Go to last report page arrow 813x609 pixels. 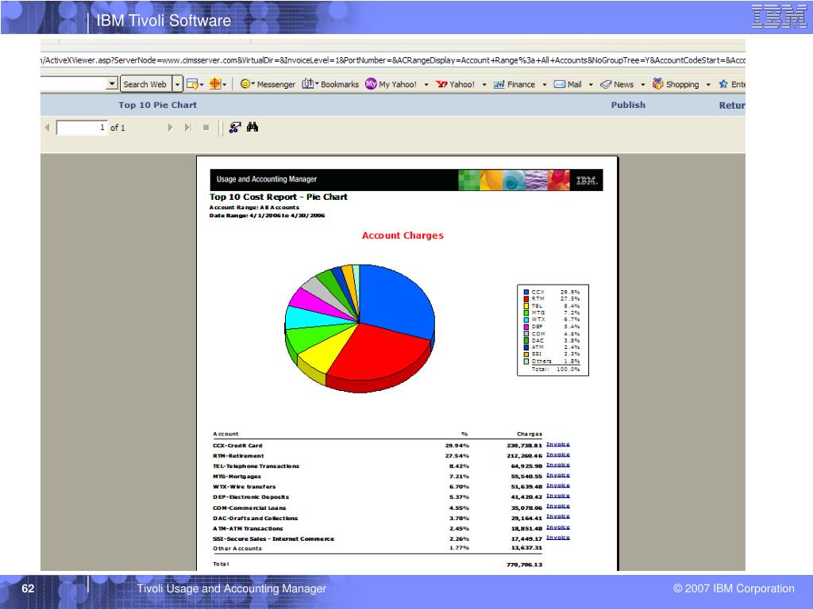(187, 128)
